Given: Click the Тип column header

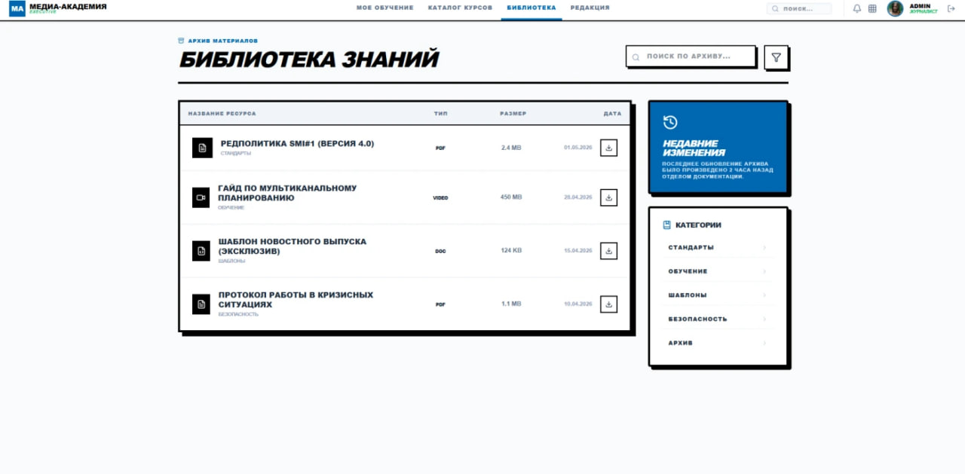Looking at the screenshot, I should pos(440,114).
